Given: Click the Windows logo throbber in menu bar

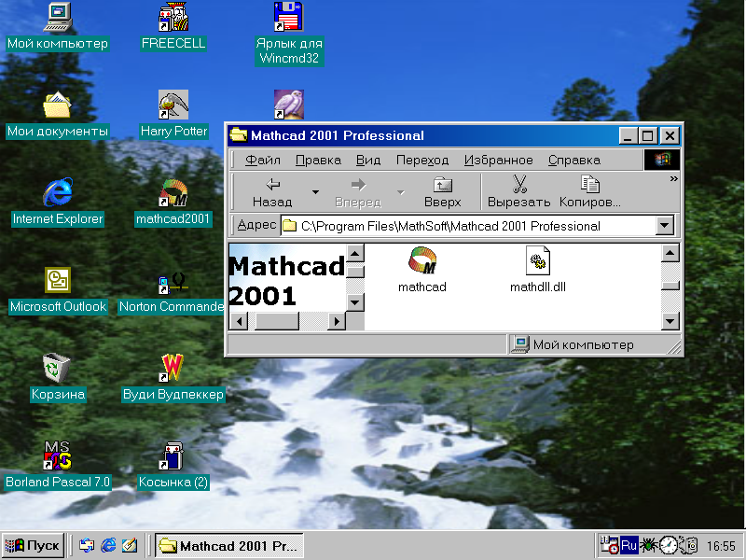Looking at the screenshot, I should 661,160.
